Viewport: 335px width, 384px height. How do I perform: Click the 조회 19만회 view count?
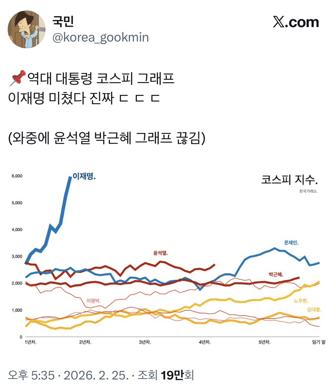click(167, 374)
